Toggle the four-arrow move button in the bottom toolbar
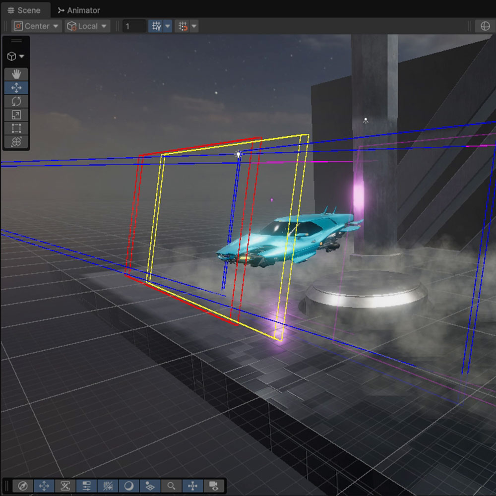Viewport: 496px width, 496px height. 44,486
